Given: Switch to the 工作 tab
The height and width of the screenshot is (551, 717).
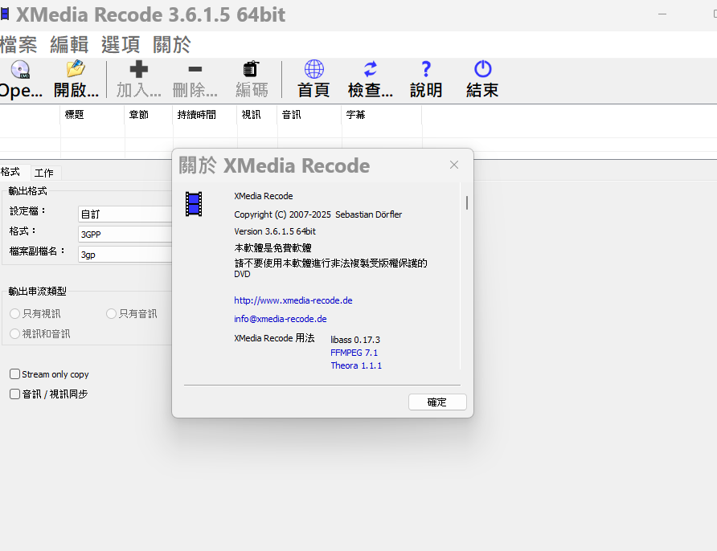Looking at the screenshot, I should [x=44, y=173].
